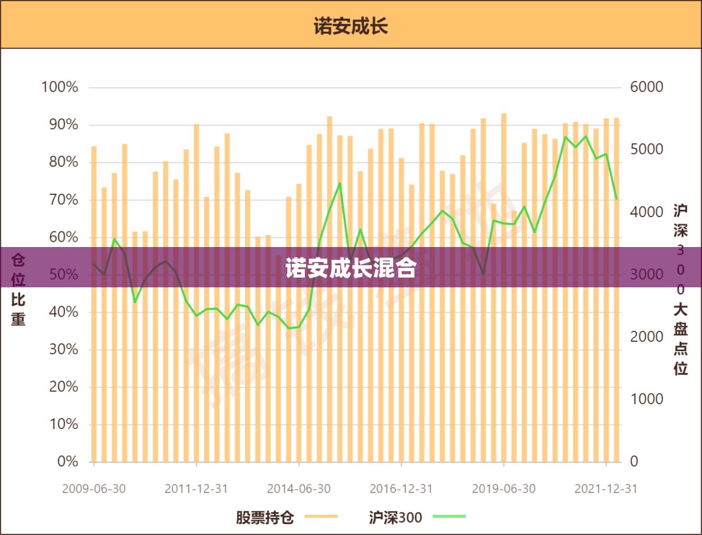Click the 30% left axis label
Screen dimensions: 702x535
pos(64,349)
